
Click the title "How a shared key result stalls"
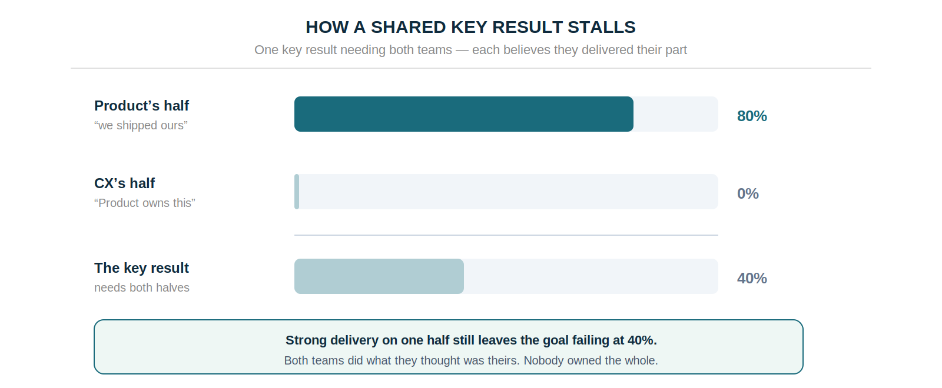[x=470, y=27]
